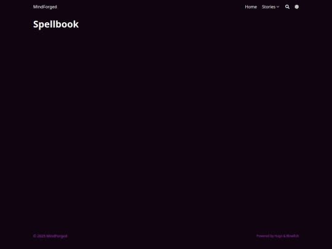The image size is (332, 249).
Task: Change color scheme with the sun icon
Action: [296, 7]
